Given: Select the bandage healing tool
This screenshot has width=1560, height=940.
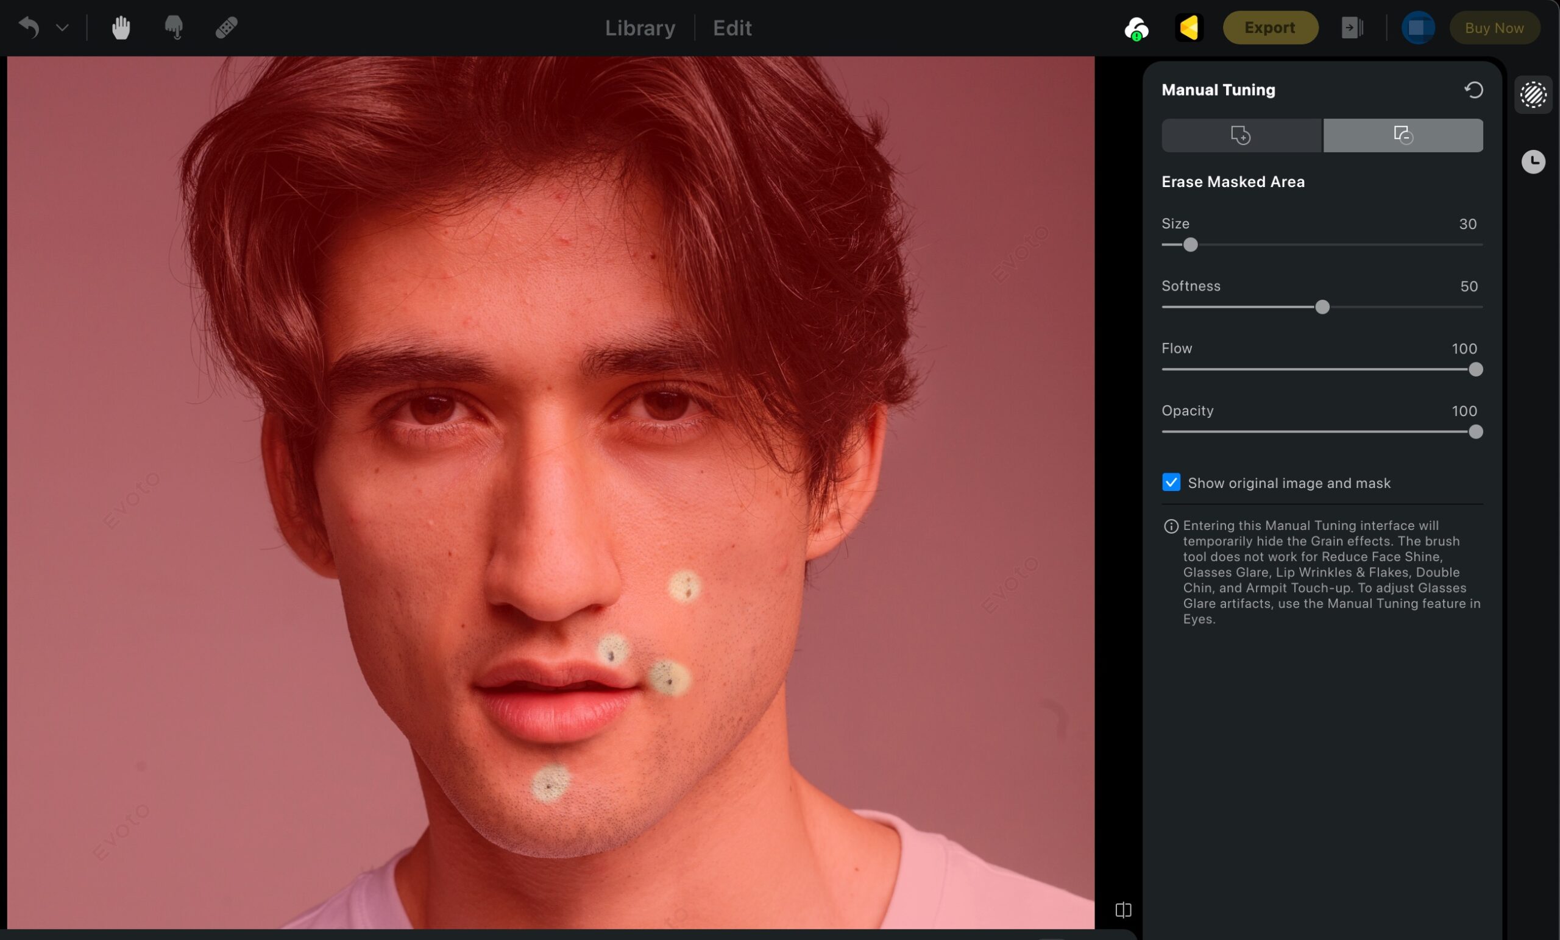Looking at the screenshot, I should click(x=226, y=28).
